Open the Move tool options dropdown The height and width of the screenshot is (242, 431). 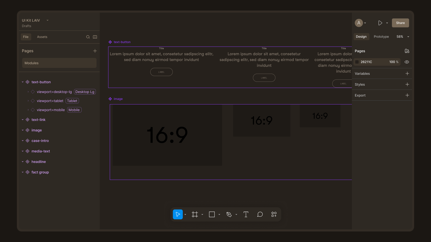185,214
